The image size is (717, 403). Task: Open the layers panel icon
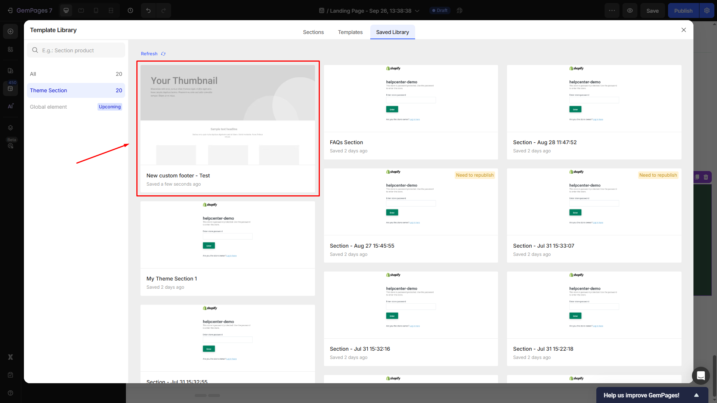click(10, 128)
